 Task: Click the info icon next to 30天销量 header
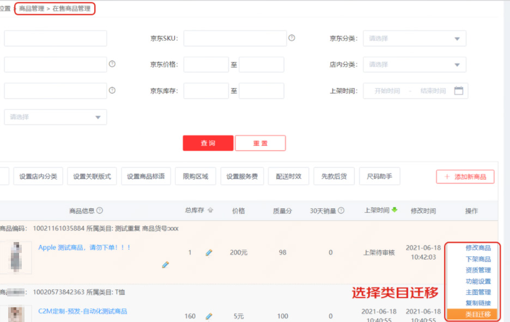(x=341, y=210)
